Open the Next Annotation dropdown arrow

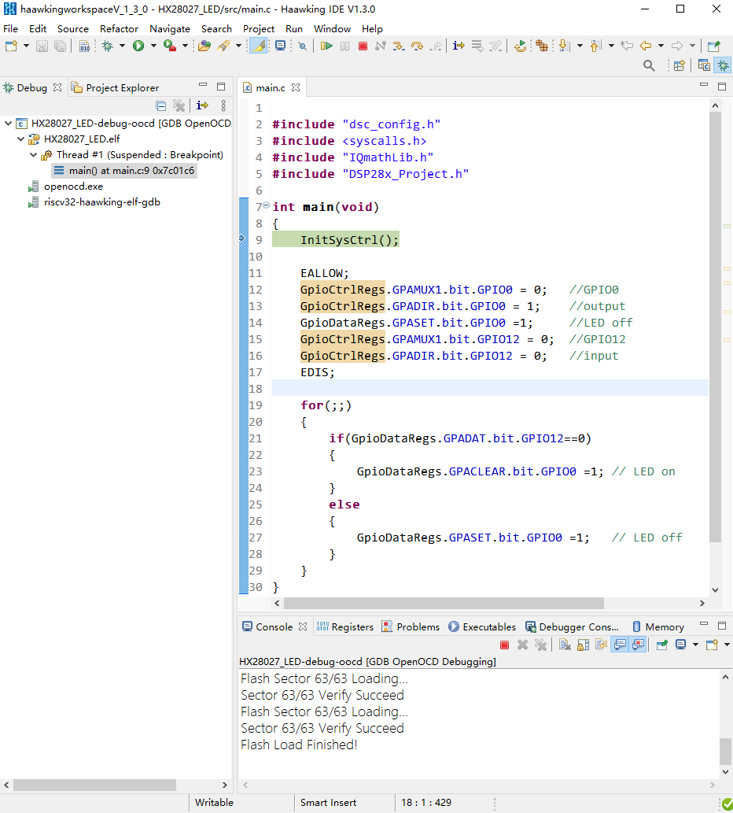coord(580,46)
